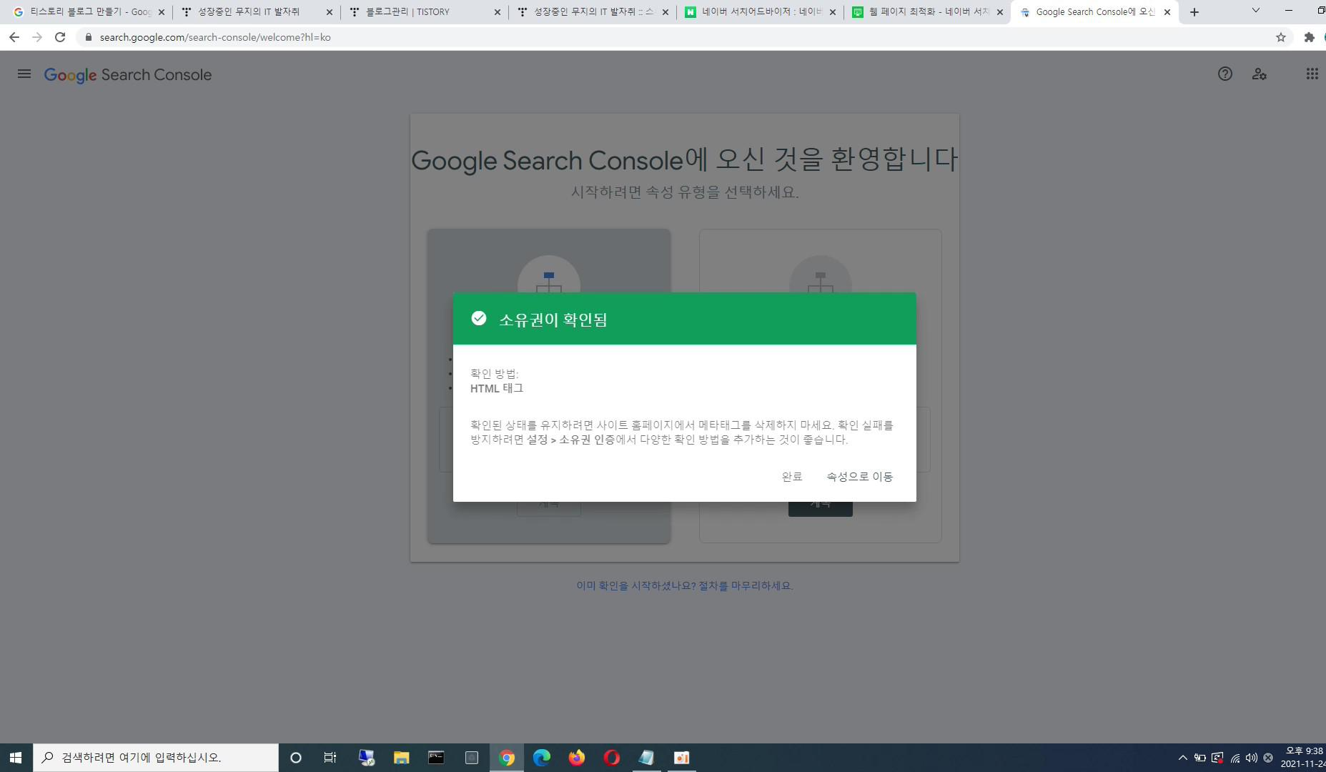1326x772 pixels.
Task: Launch Firefox from the taskbar
Action: click(x=577, y=758)
